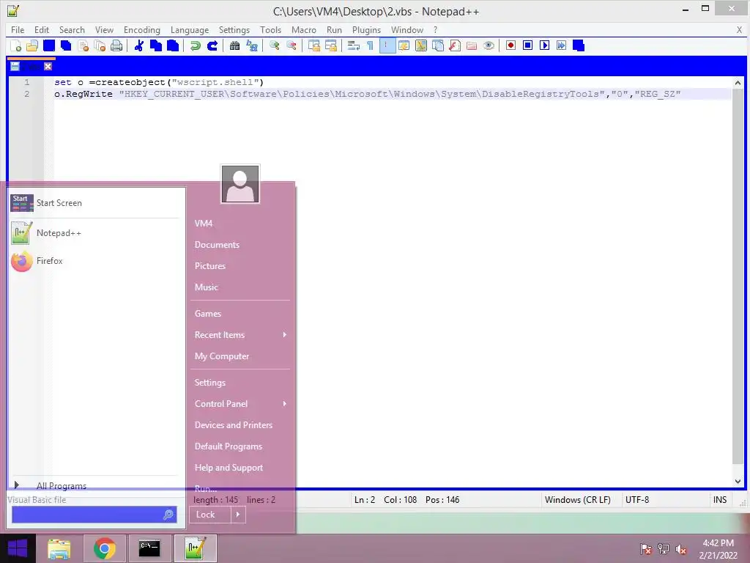Open the Language menu
The width and height of the screenshot is (750, 563).
pyautogui.click(x=190, y=29)
